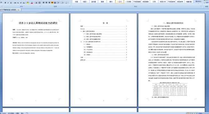Image resolution: width=209 pixels, height=114 pixels.
Task: Open the font color dropdown arrow
Action: [x=34, y=3]
